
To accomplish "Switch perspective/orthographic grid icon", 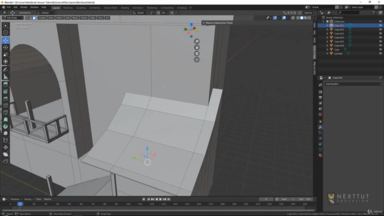I will pos(197,60).
